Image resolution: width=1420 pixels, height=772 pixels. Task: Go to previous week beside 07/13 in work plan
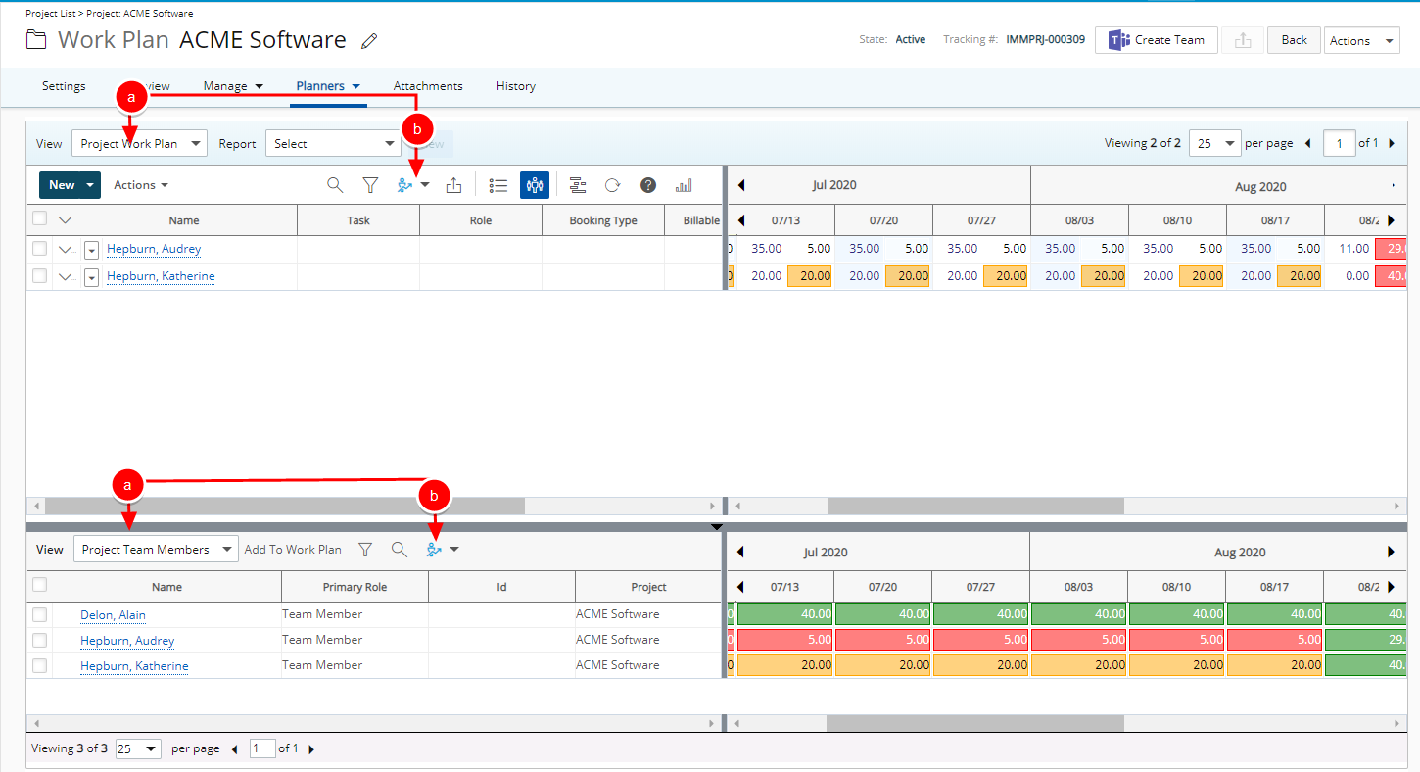(x=741, y=220)
